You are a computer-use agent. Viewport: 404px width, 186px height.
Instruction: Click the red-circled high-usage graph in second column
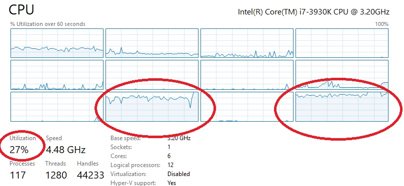point(152,107)
